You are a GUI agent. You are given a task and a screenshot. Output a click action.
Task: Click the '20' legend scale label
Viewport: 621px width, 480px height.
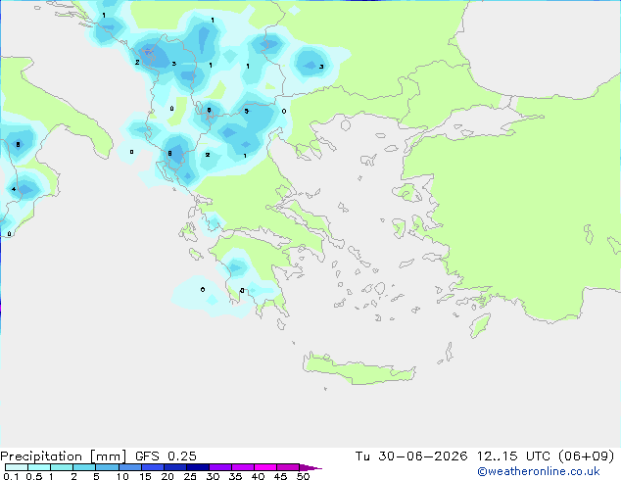pos(167,476)
